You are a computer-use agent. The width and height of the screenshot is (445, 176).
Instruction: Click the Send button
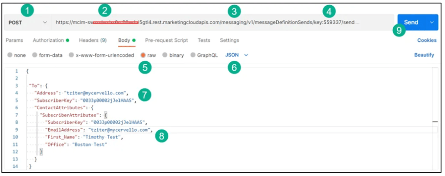(411, 22)
